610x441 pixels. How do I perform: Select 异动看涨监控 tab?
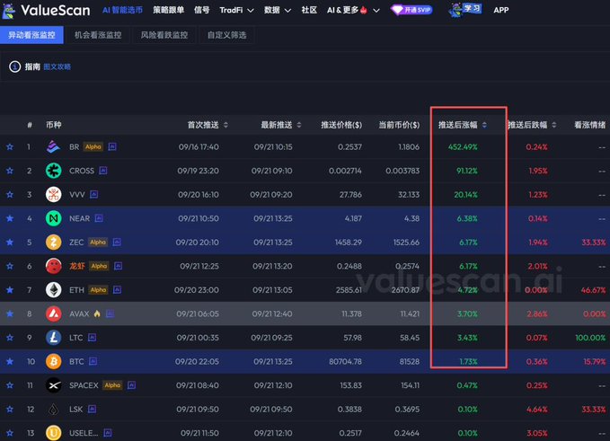pos(31,35)
